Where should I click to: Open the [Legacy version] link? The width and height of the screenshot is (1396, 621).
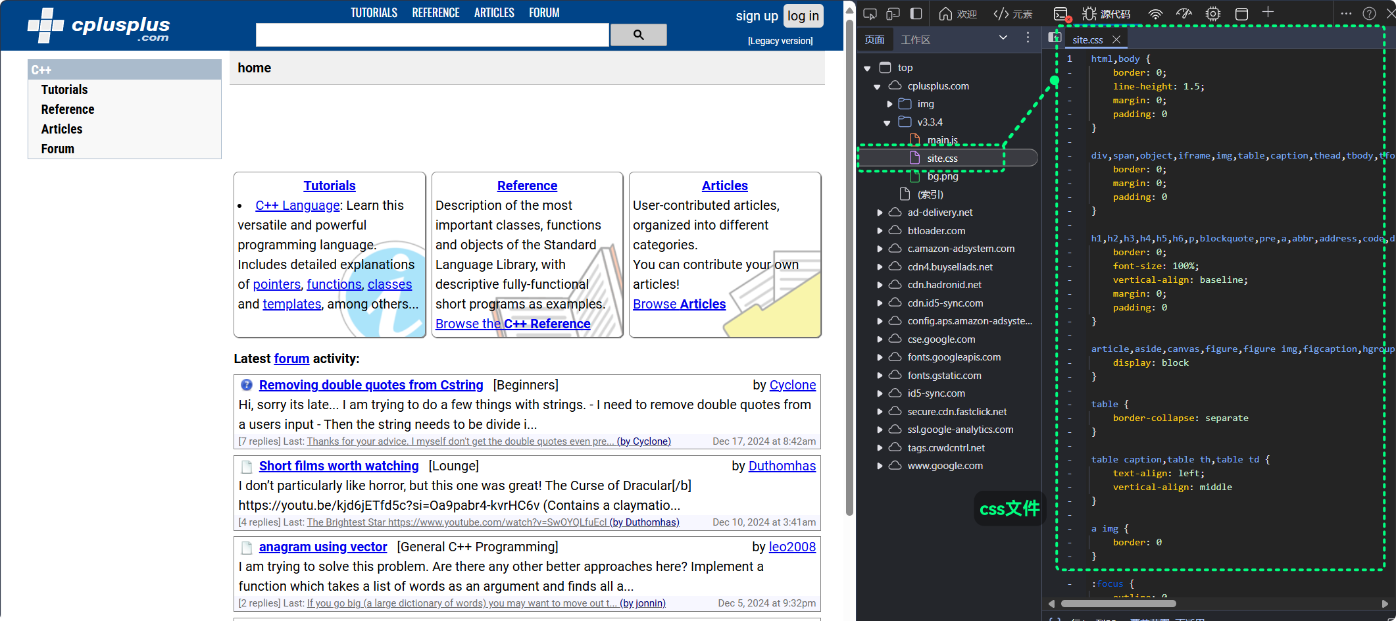click(x=780, y=41)
